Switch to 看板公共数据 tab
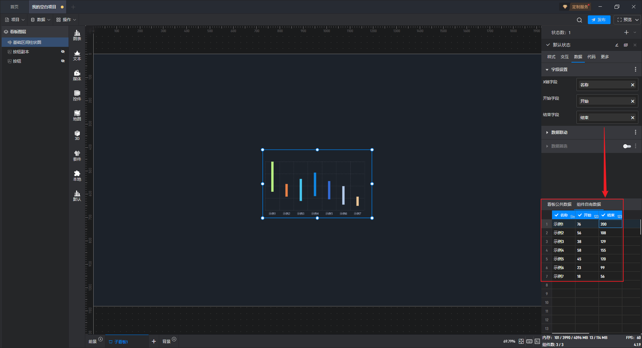 [559, 204]
